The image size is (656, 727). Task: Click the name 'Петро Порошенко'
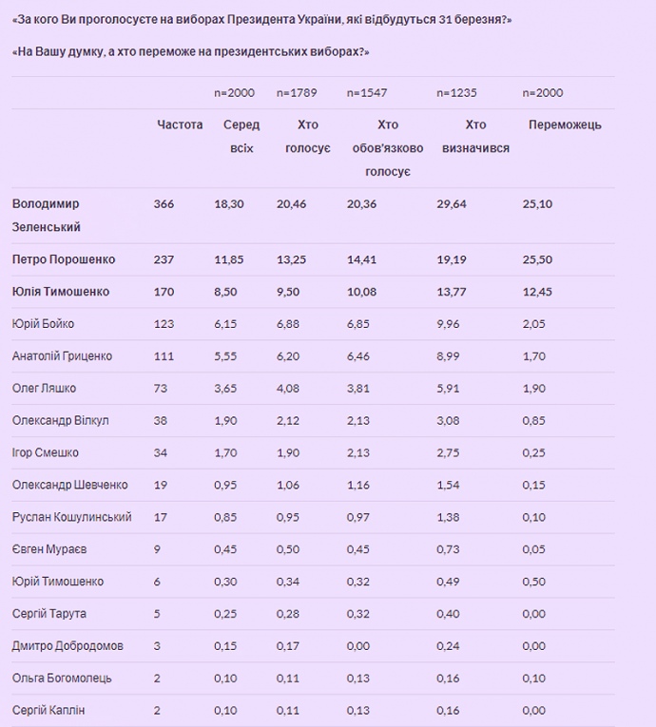(64, 259)
